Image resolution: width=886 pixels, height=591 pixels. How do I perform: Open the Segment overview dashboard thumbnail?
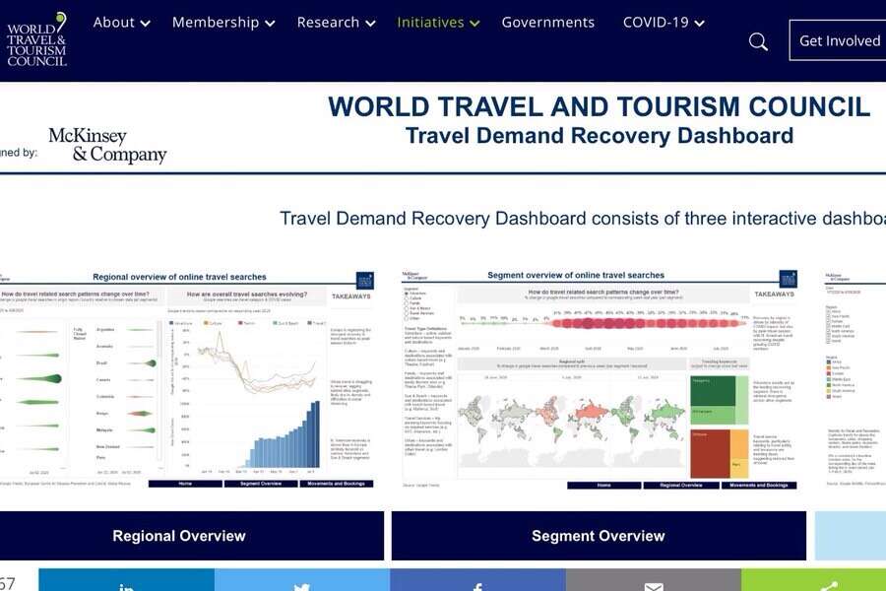pyautogui.click(x=599, y=379)
